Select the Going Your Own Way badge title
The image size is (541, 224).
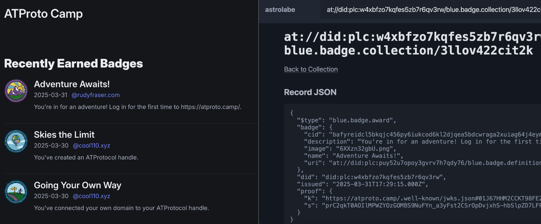pos(77,186)
